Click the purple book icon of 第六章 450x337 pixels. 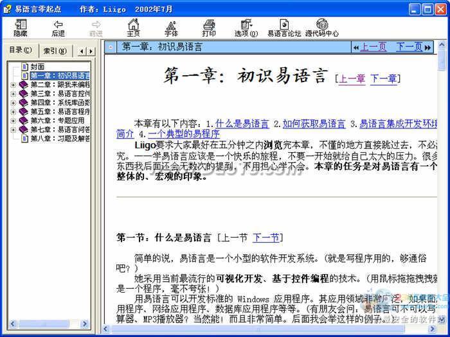point(24,121)
